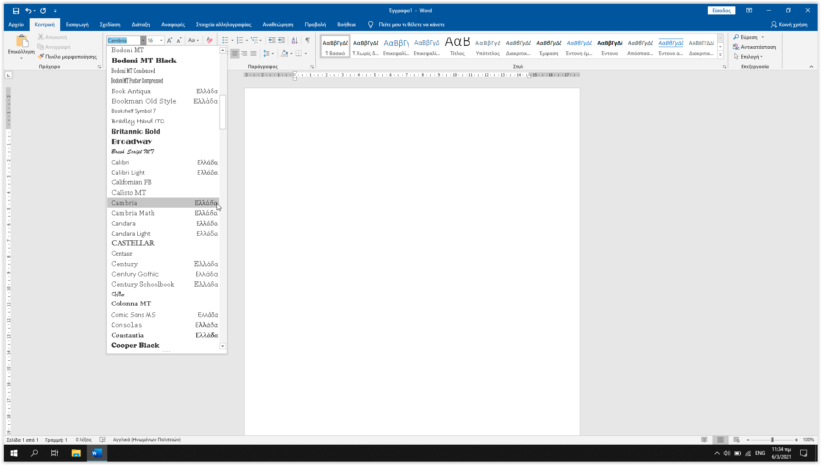
Task: Open File Explorer from the taskbar
Action: point(76,453)
